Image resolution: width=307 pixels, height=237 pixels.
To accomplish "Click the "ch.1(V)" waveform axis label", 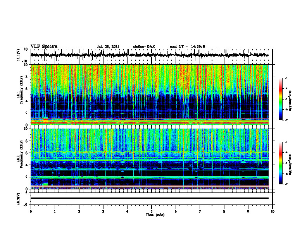I will tap(19, 55).
